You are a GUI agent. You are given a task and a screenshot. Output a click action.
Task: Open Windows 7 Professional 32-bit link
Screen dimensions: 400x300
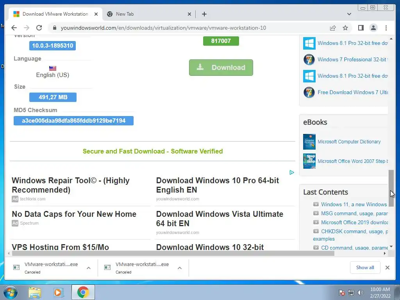[353, 60]
